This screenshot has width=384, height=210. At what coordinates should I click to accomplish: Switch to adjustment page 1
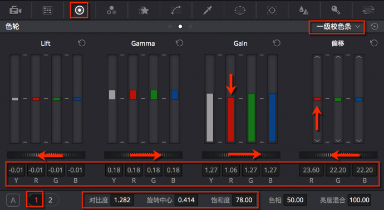tap(36, 200)
